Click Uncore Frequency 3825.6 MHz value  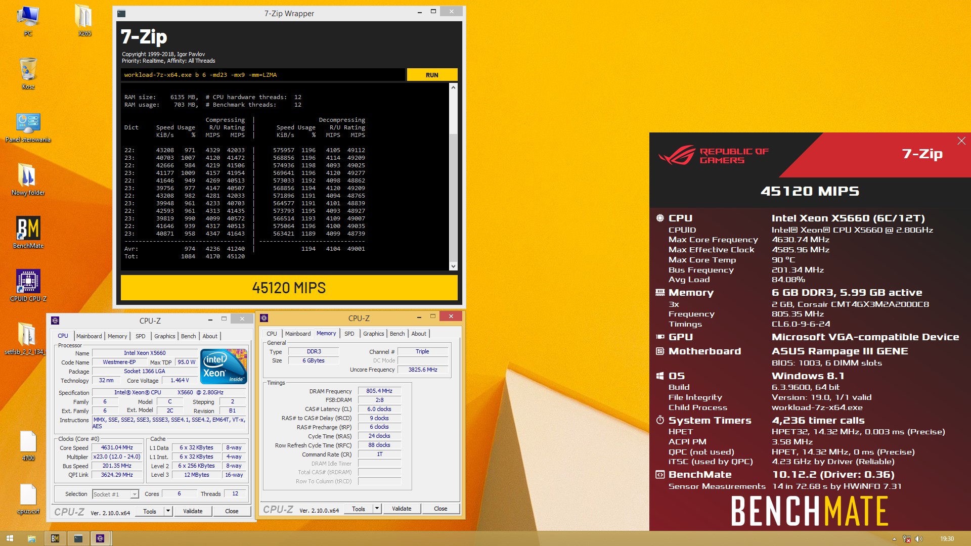[423, 370]
